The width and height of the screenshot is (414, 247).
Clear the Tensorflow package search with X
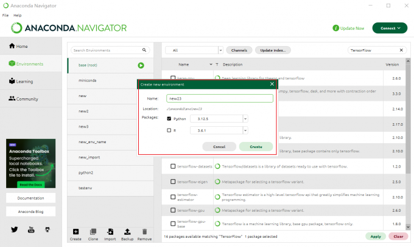point(401,50)
